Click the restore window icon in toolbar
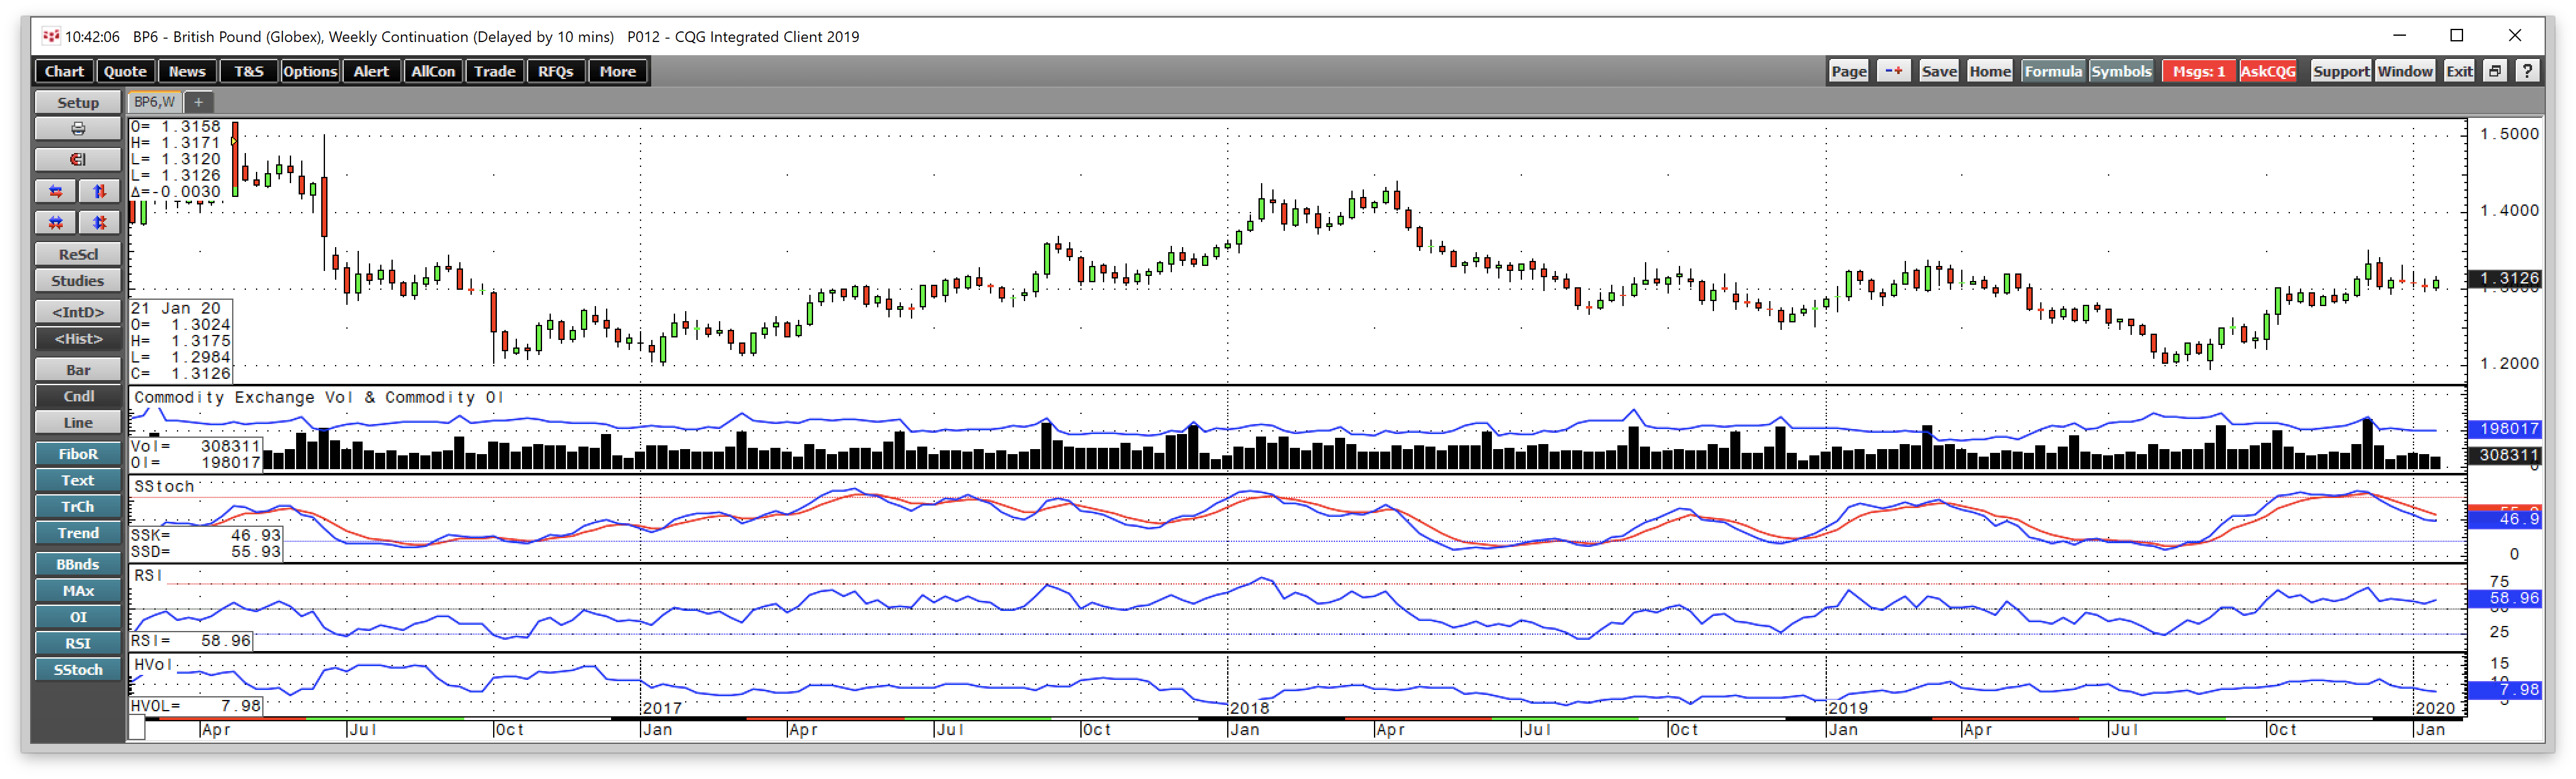This screenshot has width=2576, height=779. click(x=2495, y=71)
